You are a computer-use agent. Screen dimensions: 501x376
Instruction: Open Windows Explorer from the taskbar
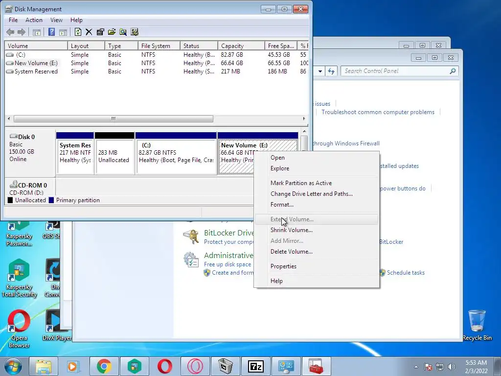[x=43, y=366]
